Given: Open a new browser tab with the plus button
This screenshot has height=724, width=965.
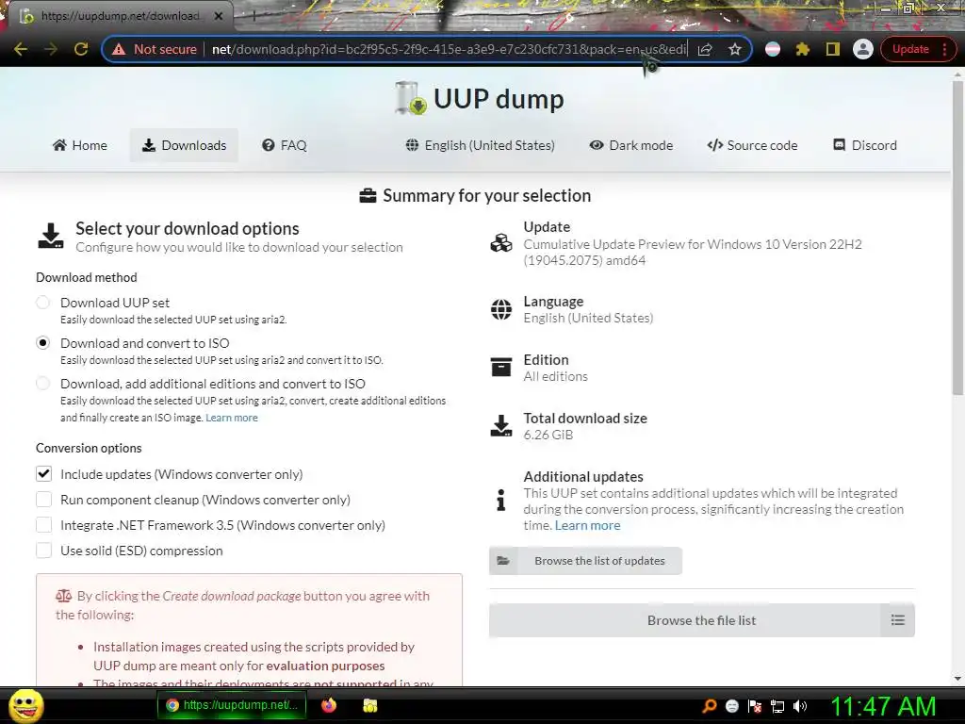Looking at the screenshot, I should coord(254,17).
